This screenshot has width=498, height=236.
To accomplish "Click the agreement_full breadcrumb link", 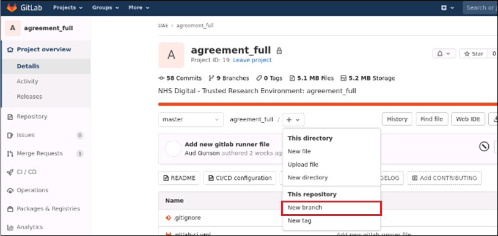I will coord(195,26).
